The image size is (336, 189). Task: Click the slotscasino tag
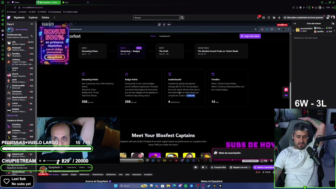[x=136, y=175]
